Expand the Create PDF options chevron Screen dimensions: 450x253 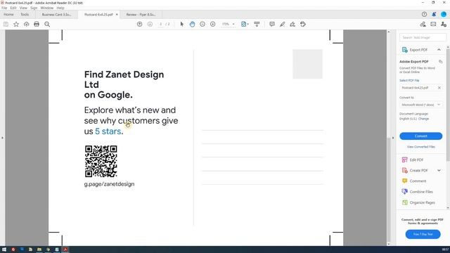(x=439, y=170)
